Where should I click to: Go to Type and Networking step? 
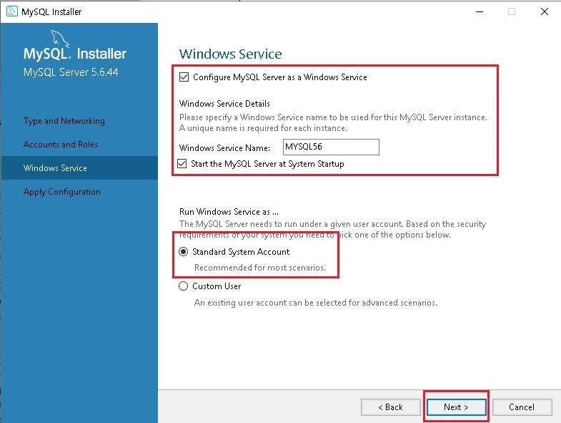coord(64,121)
